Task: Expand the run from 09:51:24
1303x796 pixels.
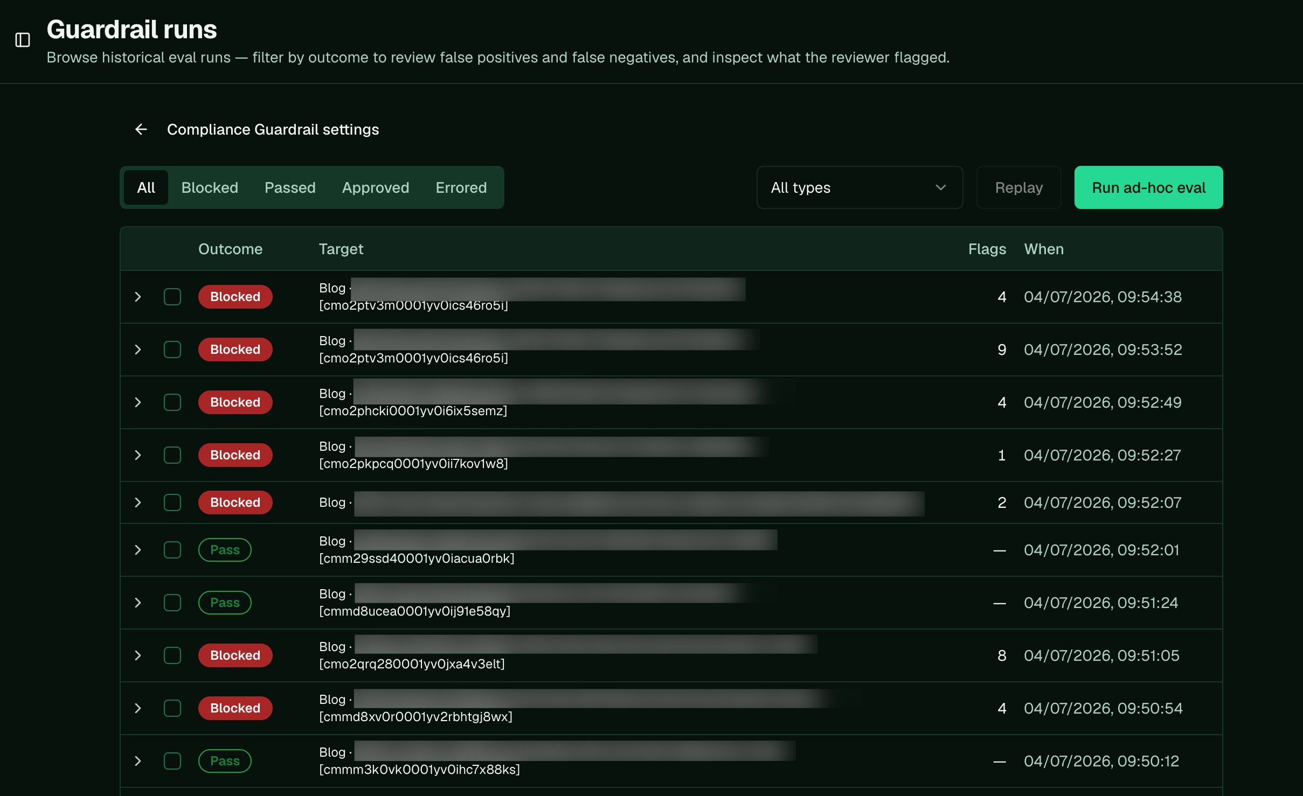Action: point(138,603)
